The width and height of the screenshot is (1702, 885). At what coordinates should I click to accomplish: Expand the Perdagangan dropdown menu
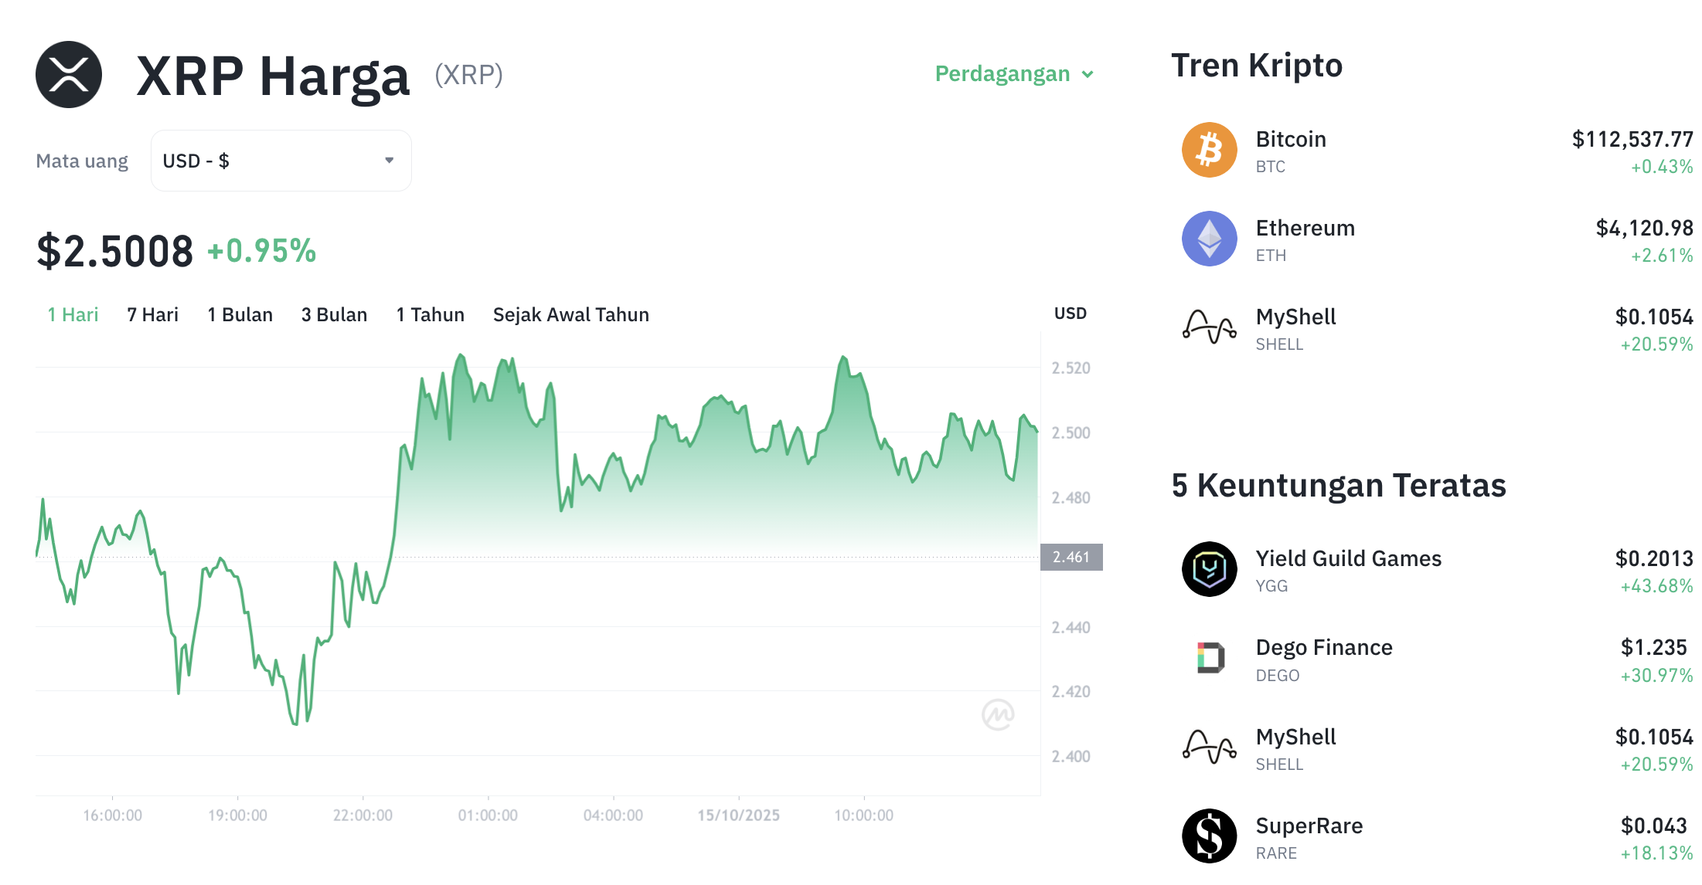(1013, 74)
